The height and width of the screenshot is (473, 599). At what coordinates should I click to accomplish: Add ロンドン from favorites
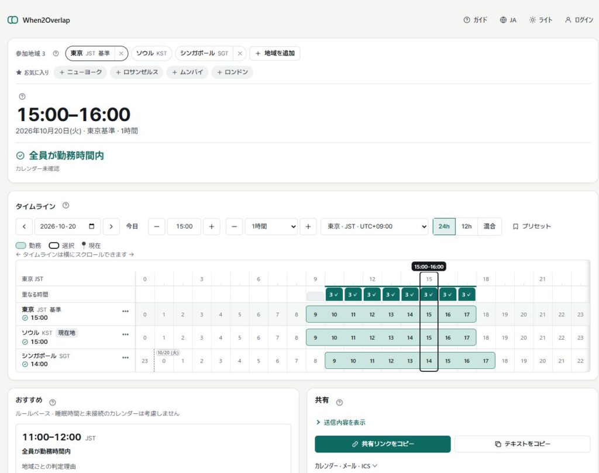tap(232, 72)
